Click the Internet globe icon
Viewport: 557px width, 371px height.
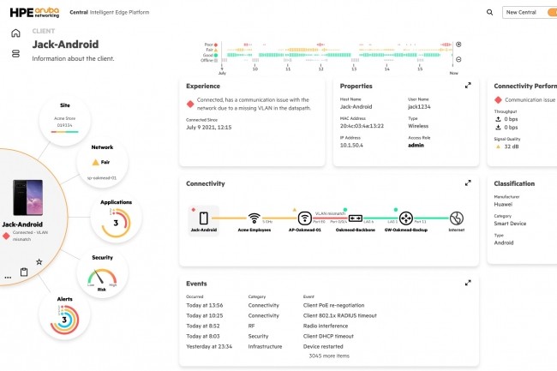click(x=457, y=218)
